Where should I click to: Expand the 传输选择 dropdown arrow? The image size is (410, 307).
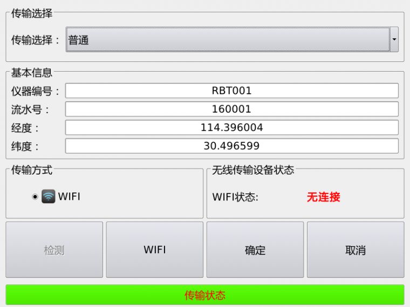(x=394, y=40)
